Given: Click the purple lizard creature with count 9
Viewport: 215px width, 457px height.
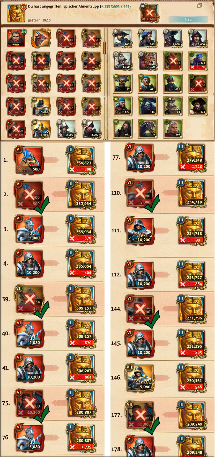Looking at the screenshot, I should click(148, 128).
